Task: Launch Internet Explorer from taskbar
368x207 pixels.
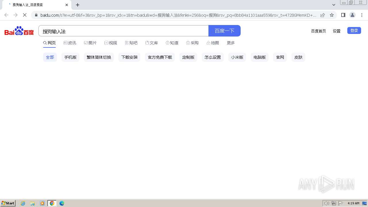Action: coord(23,203)
